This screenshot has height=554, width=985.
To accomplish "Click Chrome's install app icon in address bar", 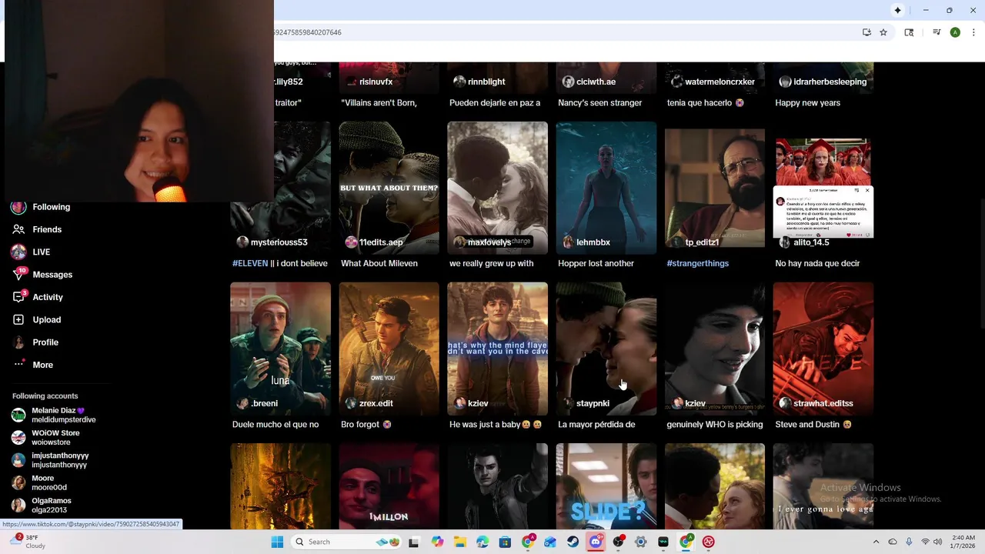I will (866, 32).
